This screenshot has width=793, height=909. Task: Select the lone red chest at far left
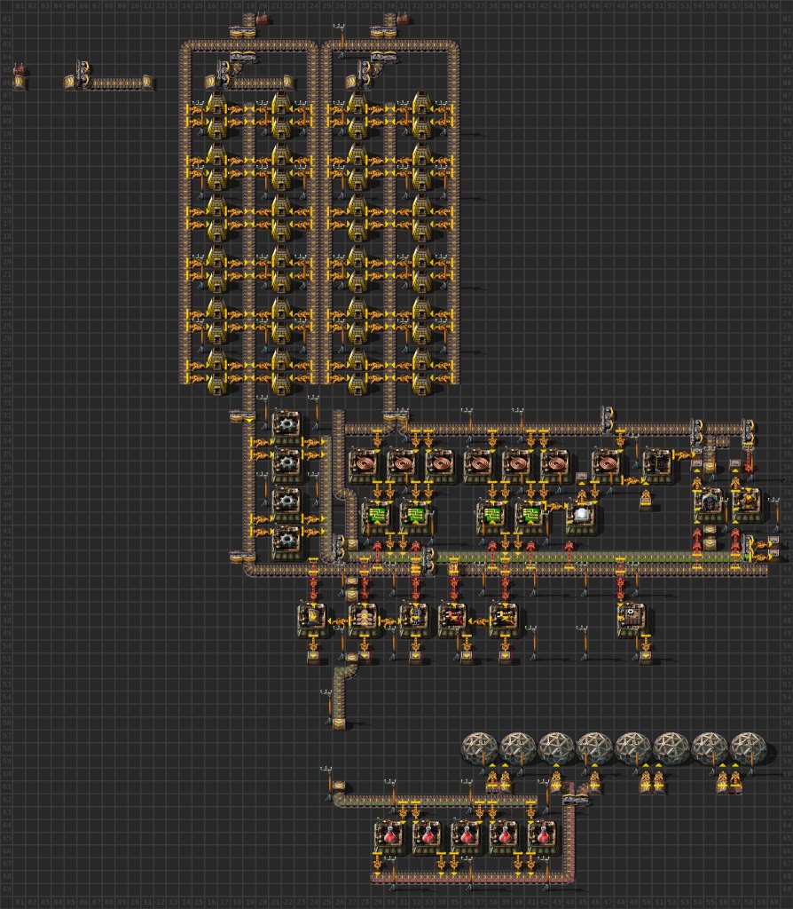tap(20, 70)
